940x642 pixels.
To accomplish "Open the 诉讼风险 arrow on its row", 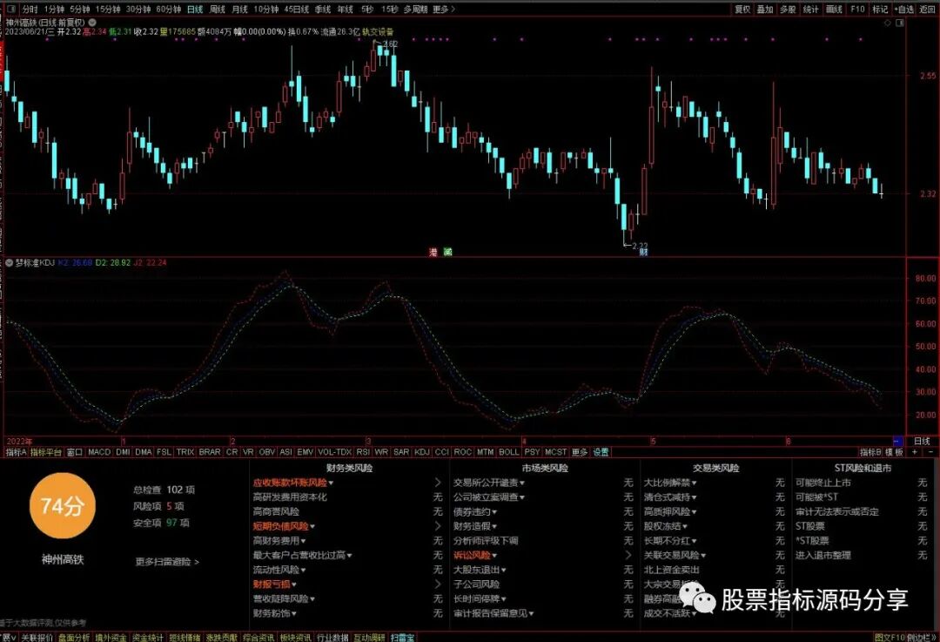I will (x=628, y=555).
